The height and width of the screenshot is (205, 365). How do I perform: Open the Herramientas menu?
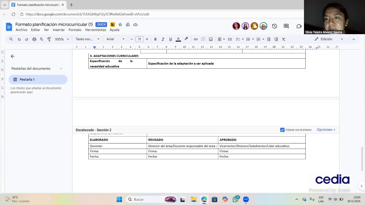96,30
